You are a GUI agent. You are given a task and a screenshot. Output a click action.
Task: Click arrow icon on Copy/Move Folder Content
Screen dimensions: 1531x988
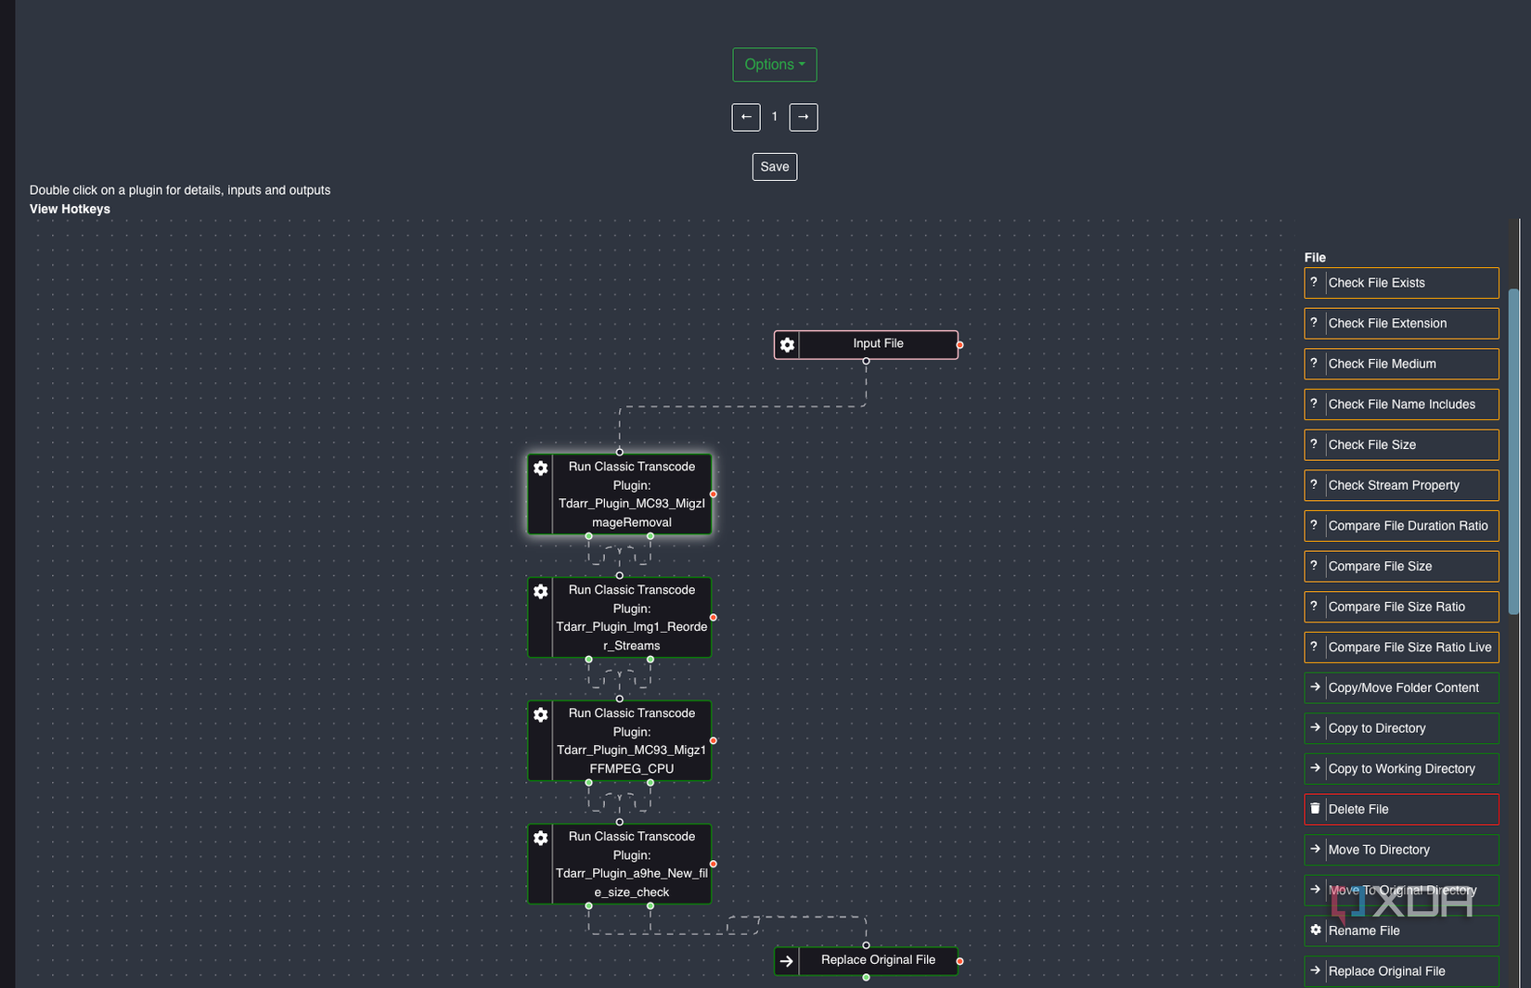1315,687
